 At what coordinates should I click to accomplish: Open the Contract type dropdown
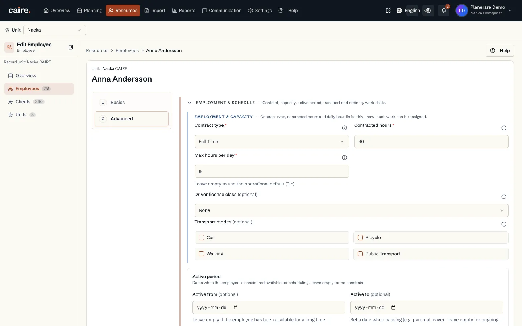pos(272,142)
